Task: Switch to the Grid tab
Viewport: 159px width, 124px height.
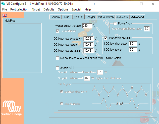Action: [67, 17]
